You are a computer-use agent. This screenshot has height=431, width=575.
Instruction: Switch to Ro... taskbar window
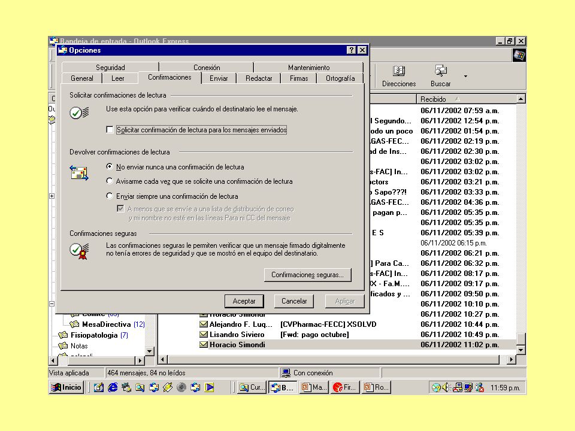click(x=376, y=387)
